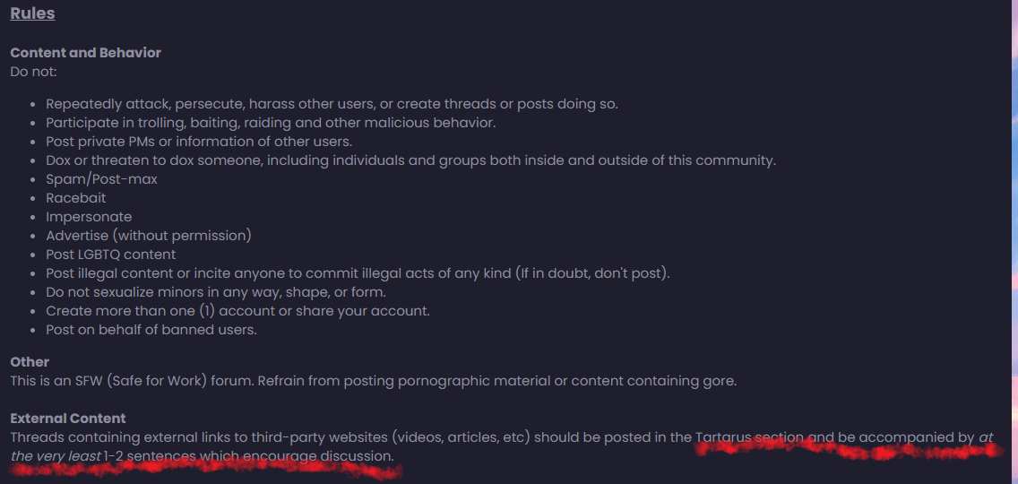Viewport: 1018px width, 484px height.
Task: Click the underlined Rules heading link
Action: pos(32,13)
